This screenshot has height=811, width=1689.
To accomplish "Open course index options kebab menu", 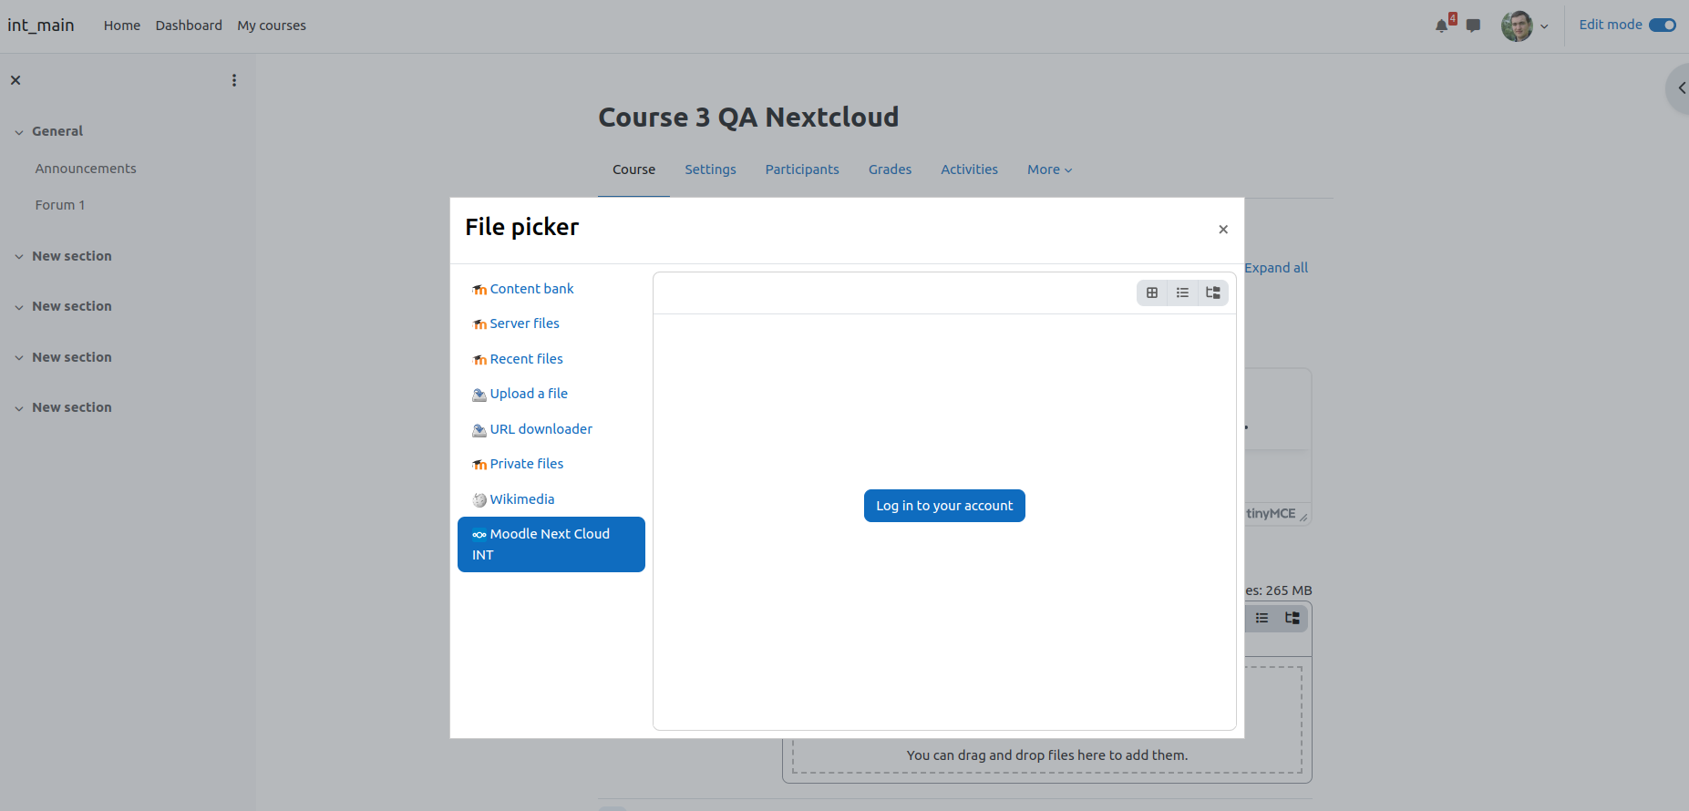I will point(234,80).
